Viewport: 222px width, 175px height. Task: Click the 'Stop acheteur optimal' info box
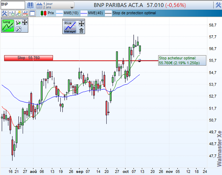tap(182, 60)
